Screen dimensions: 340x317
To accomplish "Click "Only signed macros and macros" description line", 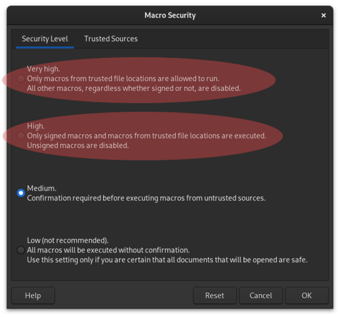I will [146, 136].
